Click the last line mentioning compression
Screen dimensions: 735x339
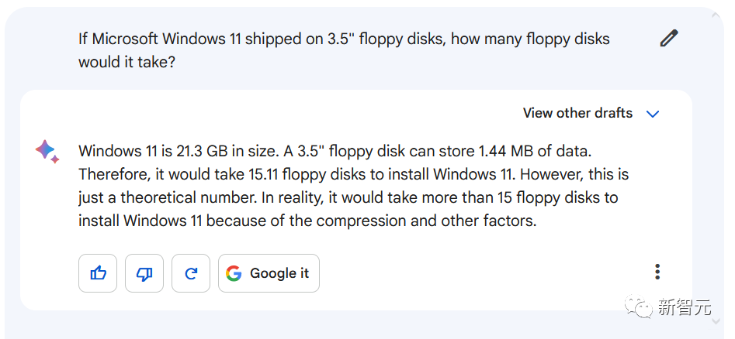coord(307,221)
